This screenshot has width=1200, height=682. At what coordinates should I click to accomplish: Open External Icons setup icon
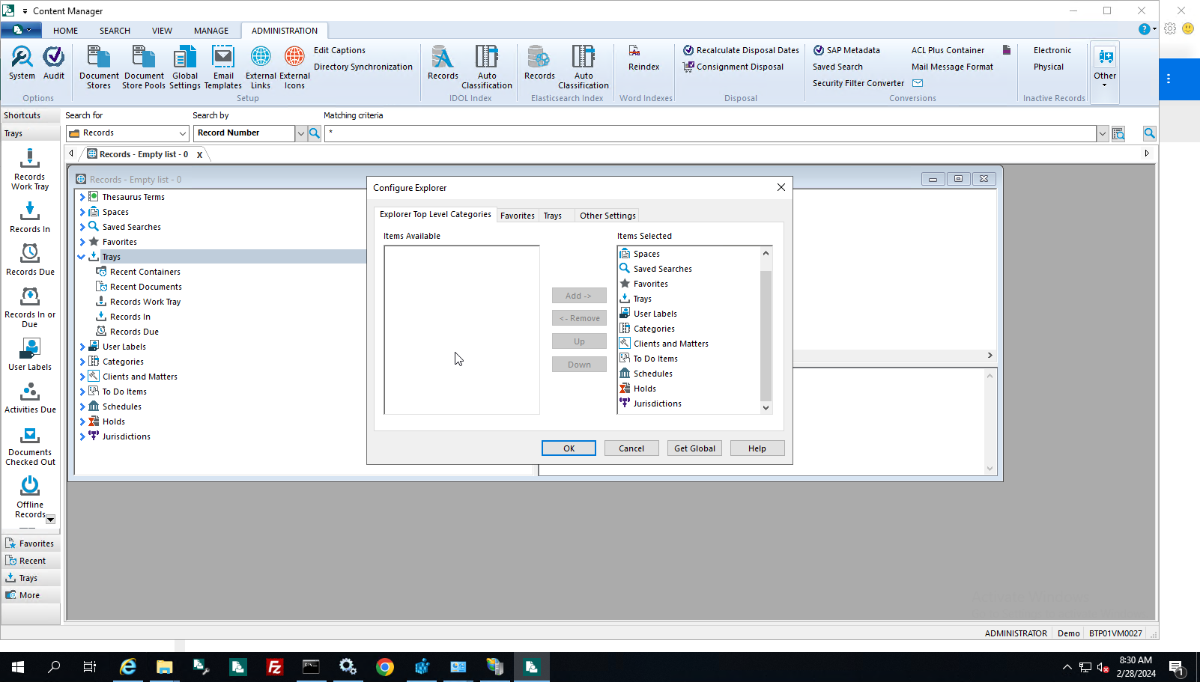coord(294,67)
